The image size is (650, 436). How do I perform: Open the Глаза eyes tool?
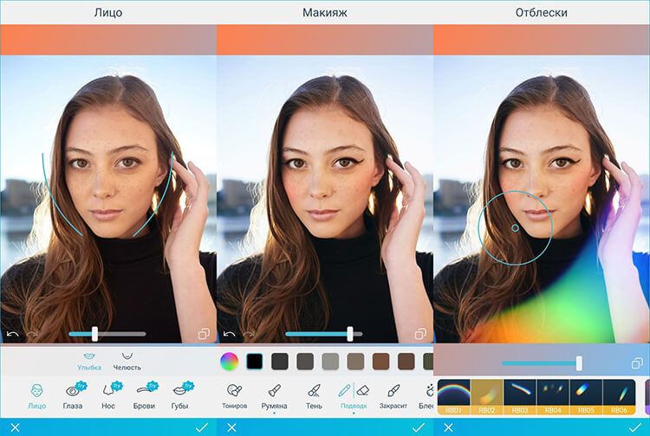(x=74, y=394)
